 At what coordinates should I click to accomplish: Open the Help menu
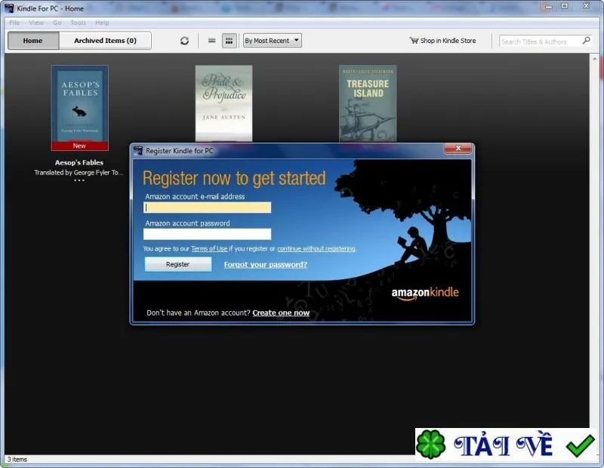coord(102,23)
